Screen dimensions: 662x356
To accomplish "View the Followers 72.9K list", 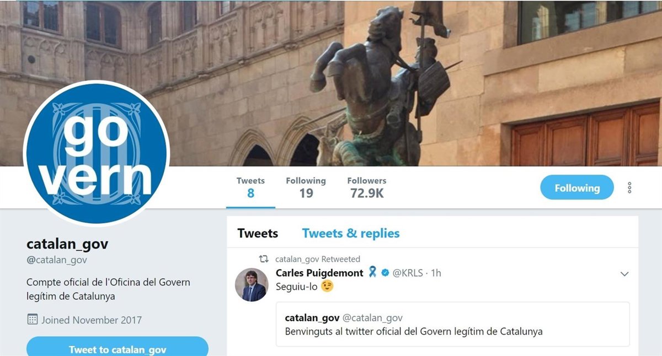I will point(367,187).
